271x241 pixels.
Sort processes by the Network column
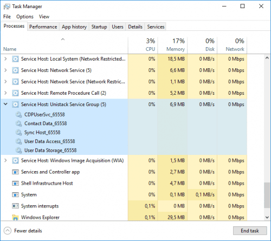(232, 45)
